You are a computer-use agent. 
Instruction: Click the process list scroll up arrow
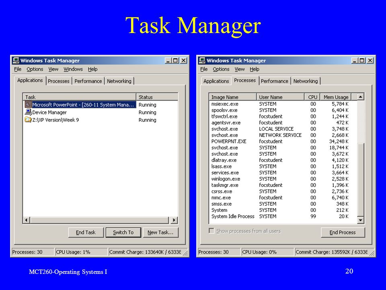click(x=360, y=97)
